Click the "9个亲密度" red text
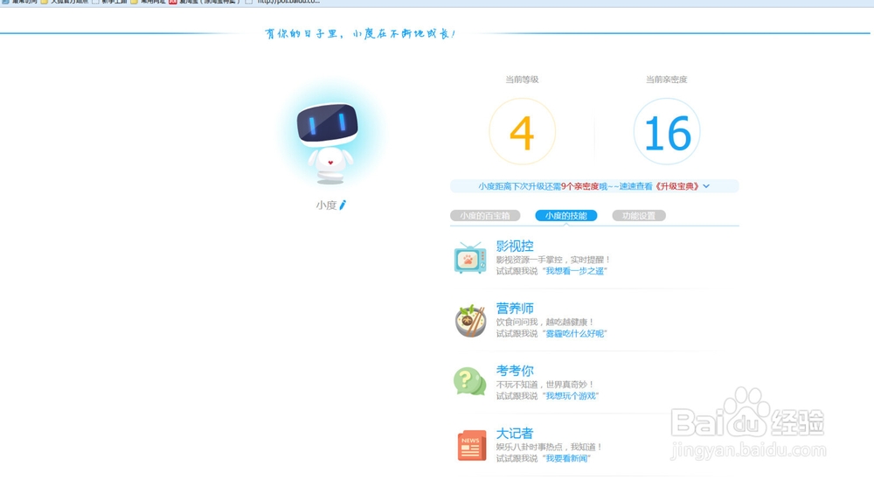 [x=579, y=186]
